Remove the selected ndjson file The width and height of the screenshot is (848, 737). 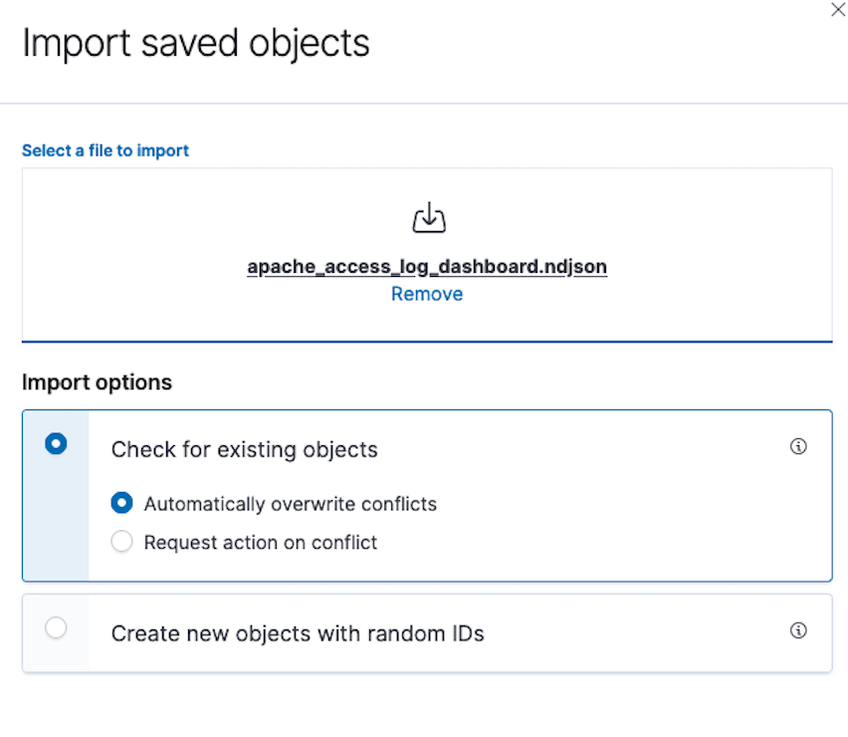427,294
